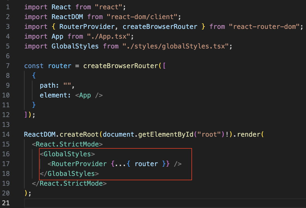Viewport: 306px width, 208px height.
Task: Click createBrowserRouter in the line 3 import
Action: pyautogui.click(x=160, y=27)
